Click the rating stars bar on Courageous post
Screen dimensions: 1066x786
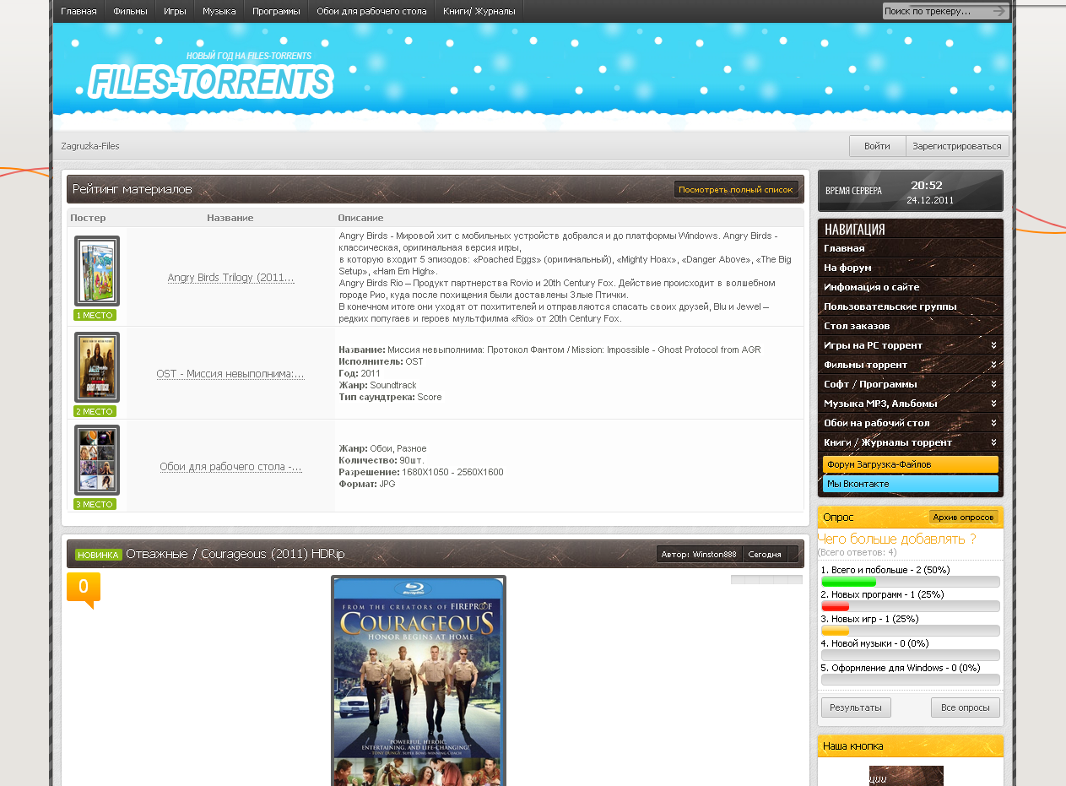point(766,580)
